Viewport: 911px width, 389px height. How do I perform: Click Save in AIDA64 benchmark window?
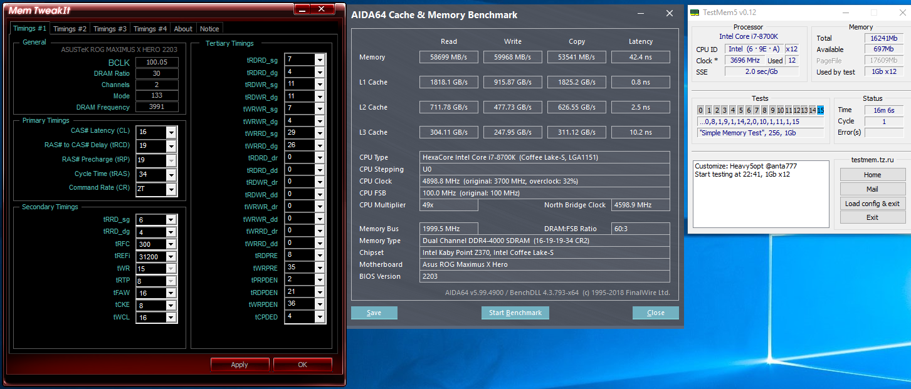[374, 313]
